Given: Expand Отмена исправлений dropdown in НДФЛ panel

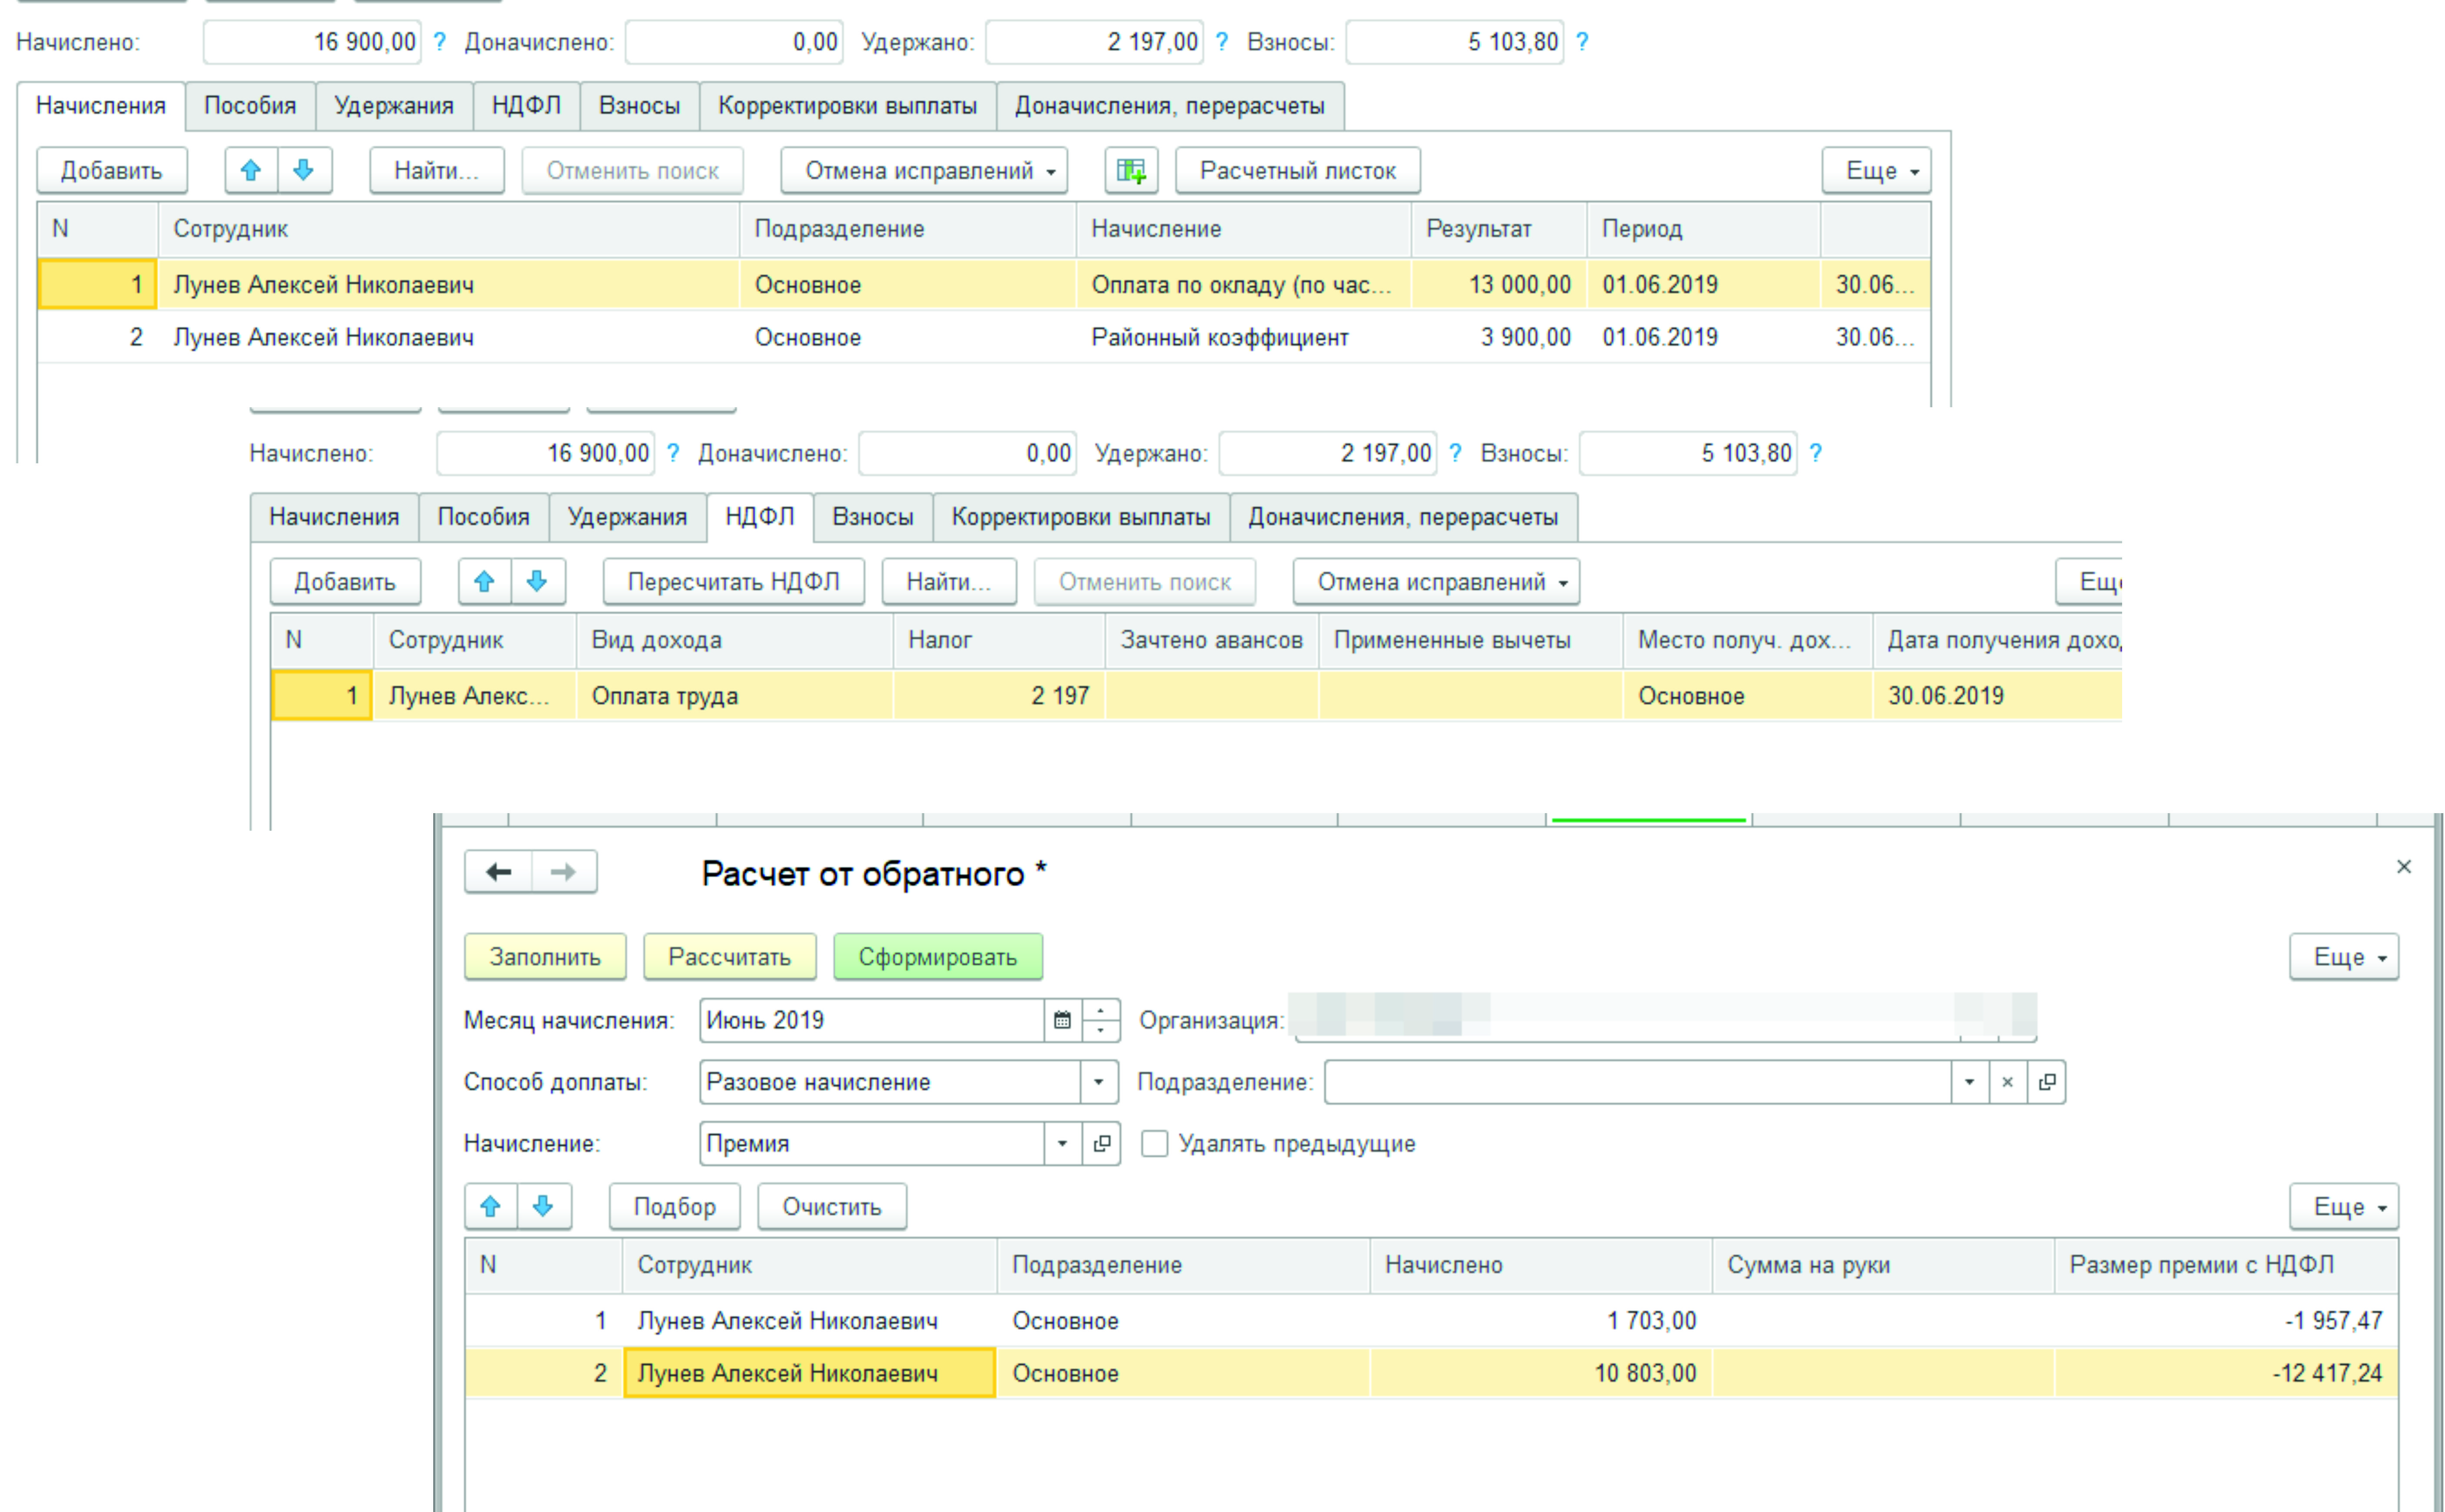Looking at the screenshot, I should (x=1436, y=582).
